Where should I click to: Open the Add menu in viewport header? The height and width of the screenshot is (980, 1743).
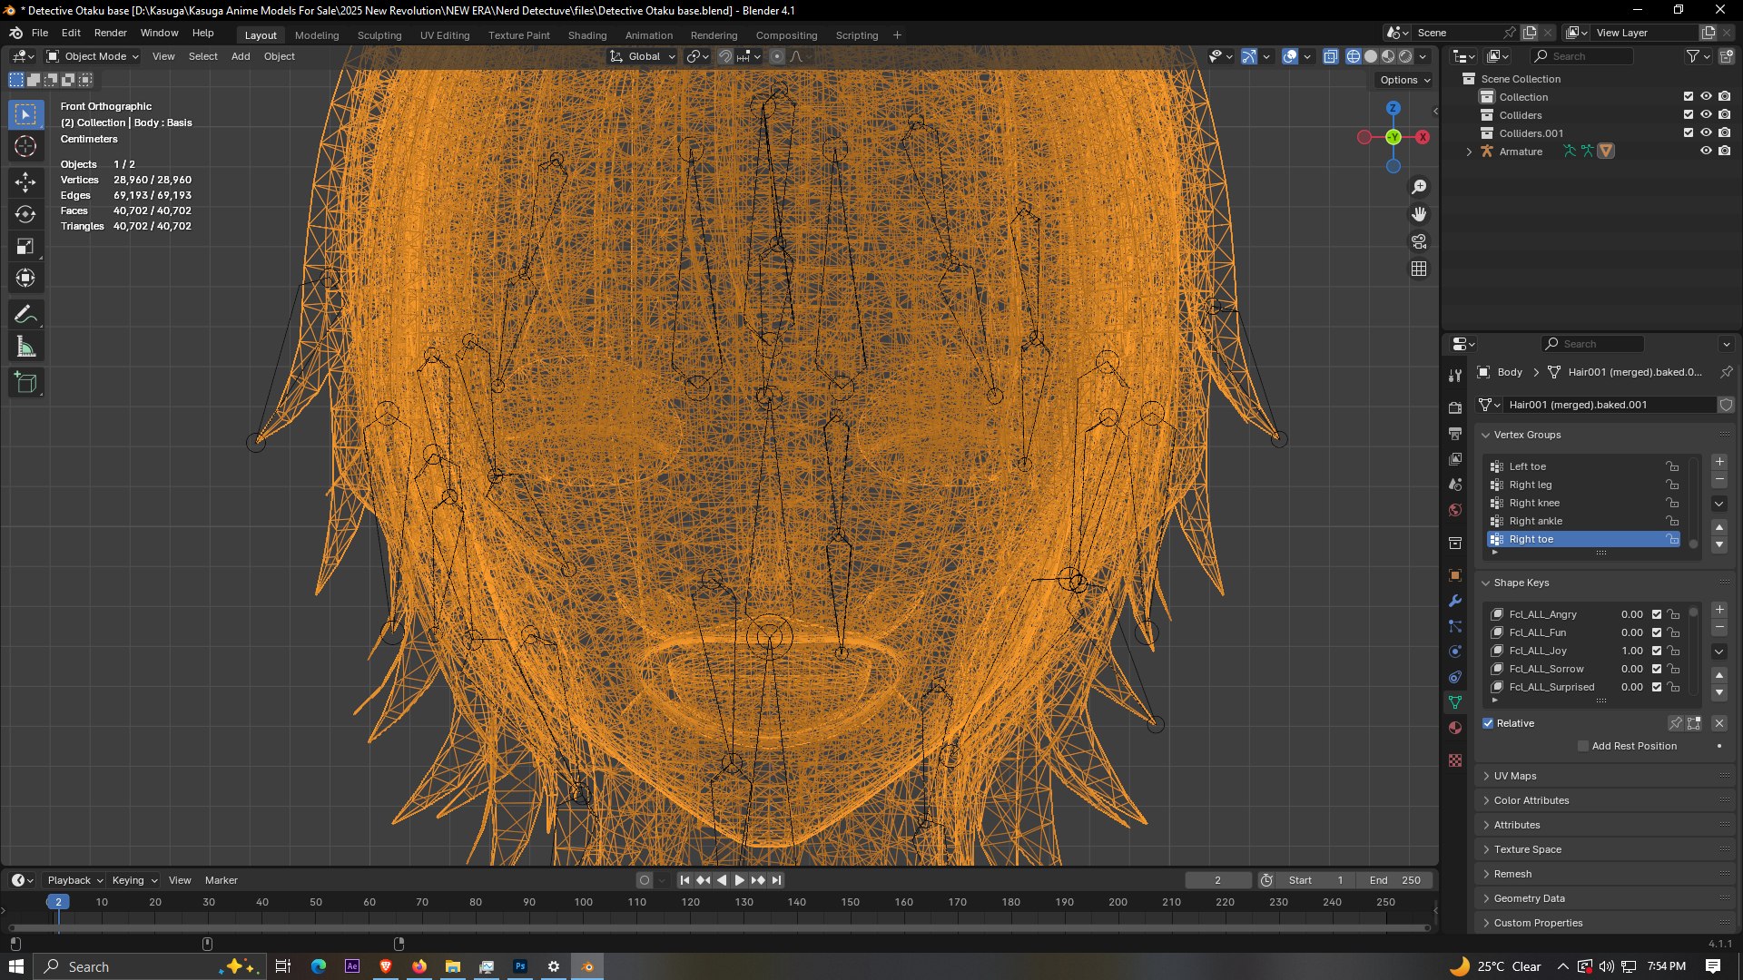tap(241, 56)
